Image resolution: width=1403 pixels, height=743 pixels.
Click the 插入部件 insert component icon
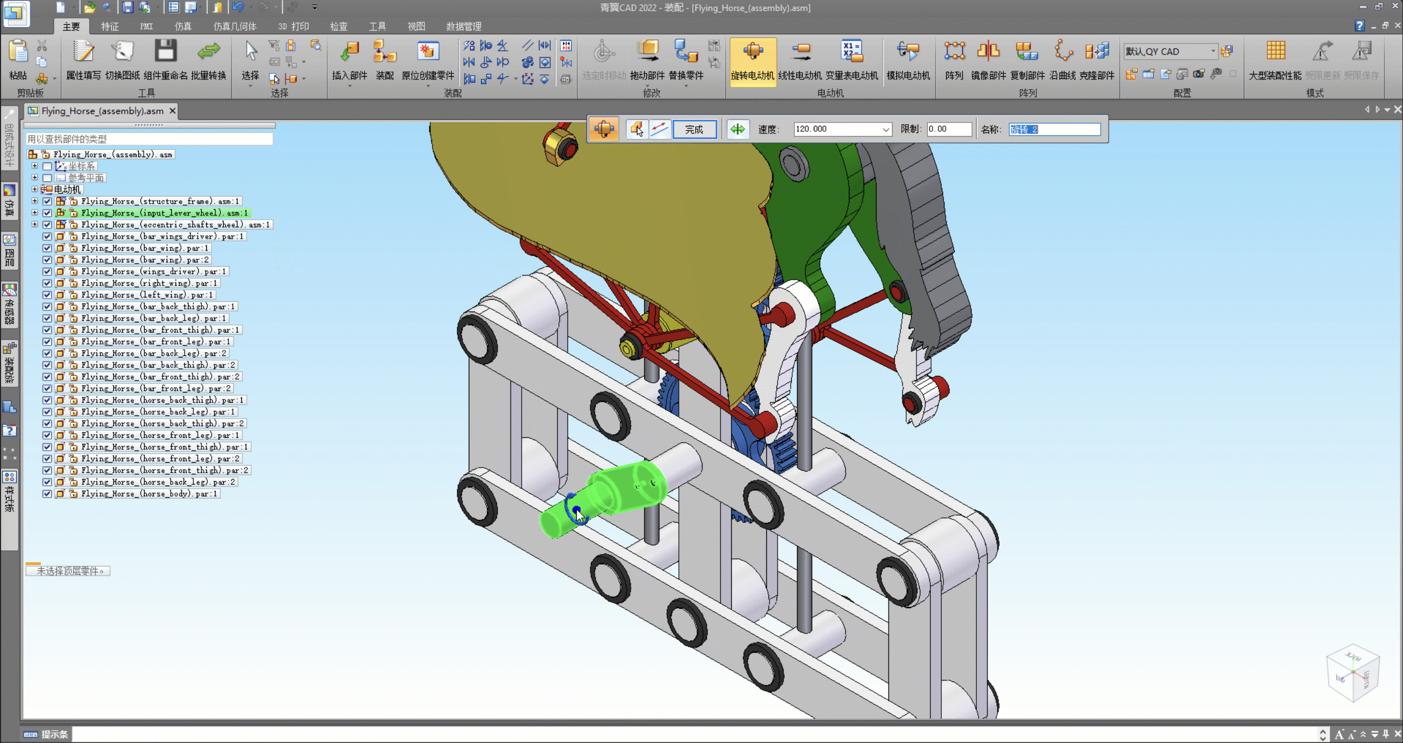click(x=349, y=60)
